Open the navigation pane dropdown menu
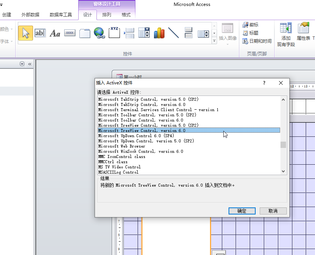 pyautogui.click(x=22, y=64)
